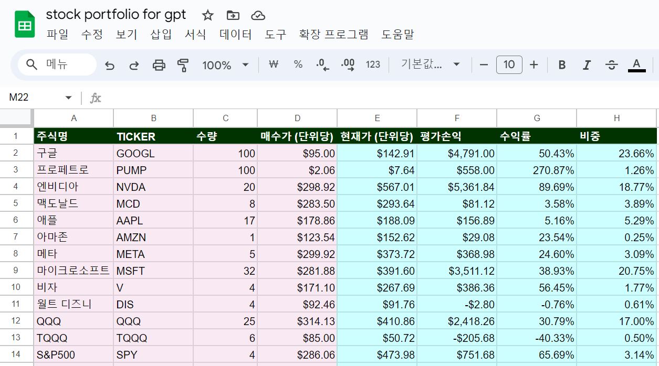Screen dimensions: 659x366
Task: Open the M22 name box dropdown arrow
Action: 68,98
